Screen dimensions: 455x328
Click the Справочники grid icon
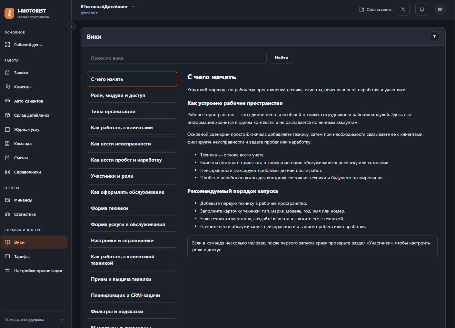coord(7,172)
